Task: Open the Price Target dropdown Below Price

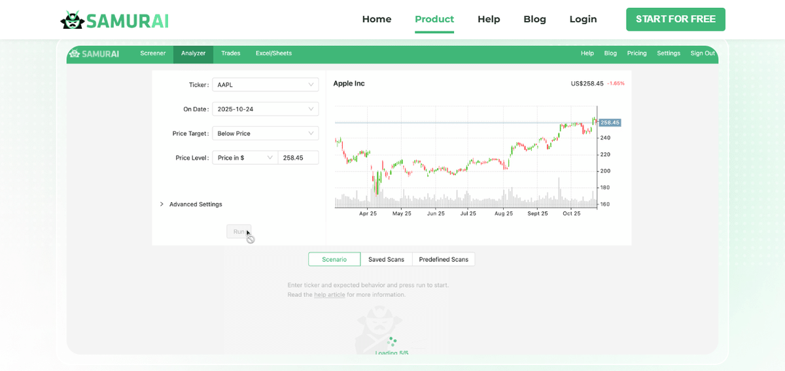Action: click(266, 133)
